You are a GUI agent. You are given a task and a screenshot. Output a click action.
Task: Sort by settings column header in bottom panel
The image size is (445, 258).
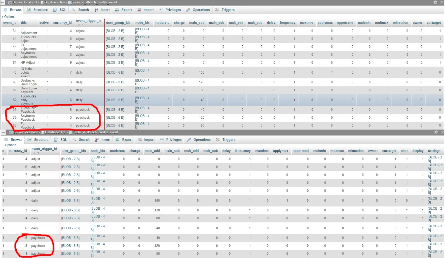click(x=434, y=151)
